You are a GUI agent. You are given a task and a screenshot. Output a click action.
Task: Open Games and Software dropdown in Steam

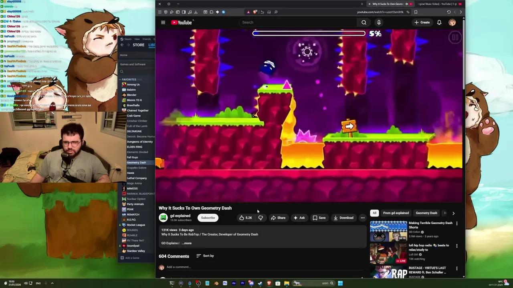[x=136, y=64]
